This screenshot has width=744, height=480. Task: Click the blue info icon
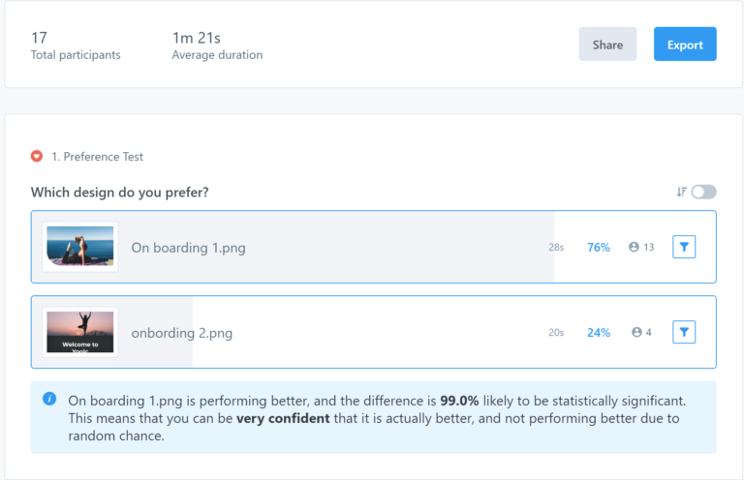click(x=49, y=399)
